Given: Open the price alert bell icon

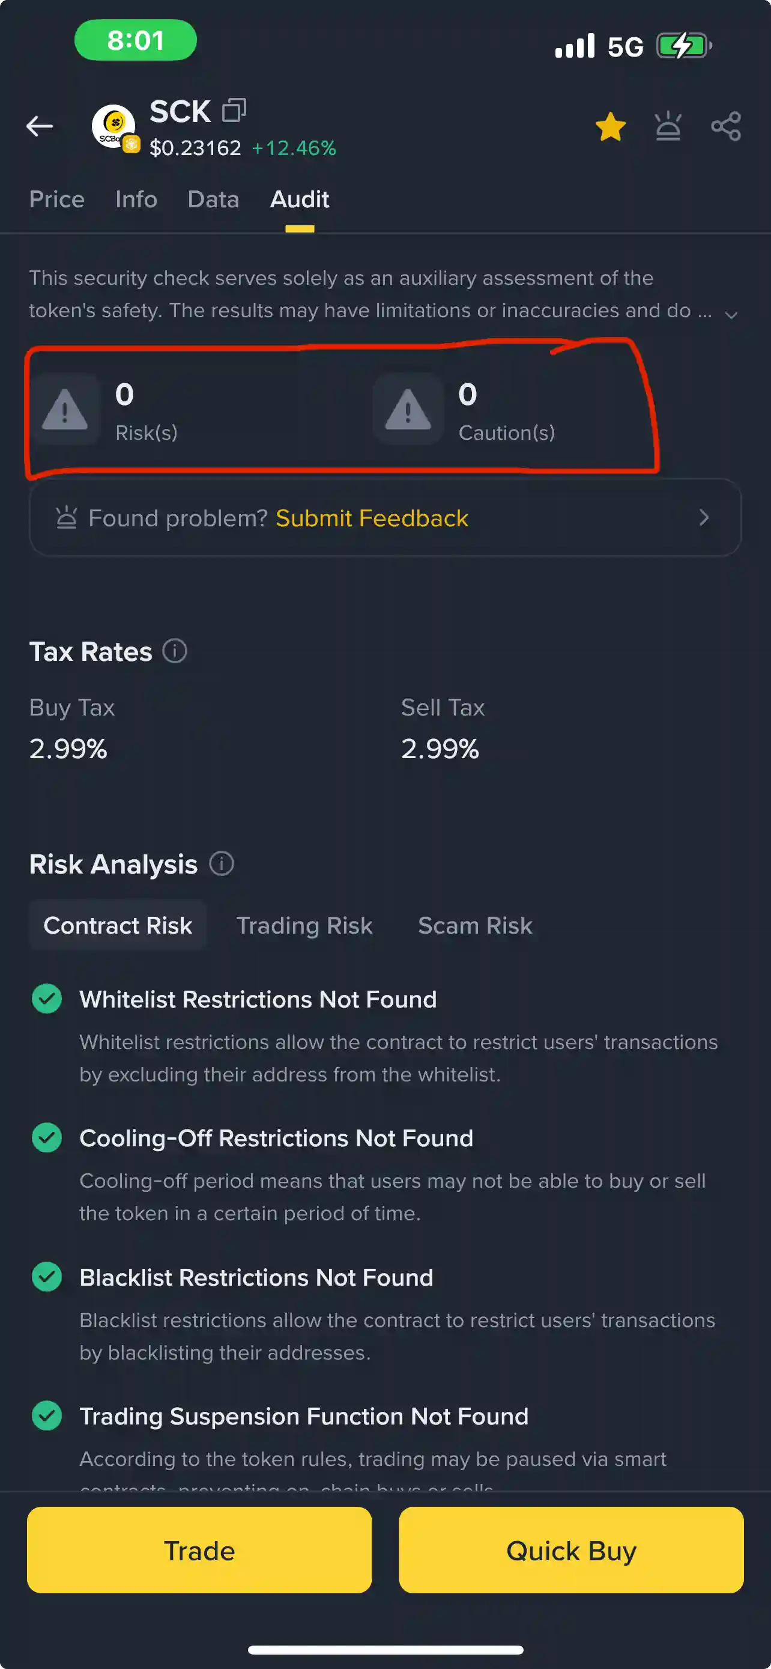Looking at the screenshot, I should 668,126.
